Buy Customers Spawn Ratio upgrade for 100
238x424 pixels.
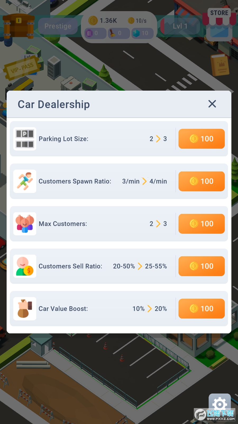(202, 181)
